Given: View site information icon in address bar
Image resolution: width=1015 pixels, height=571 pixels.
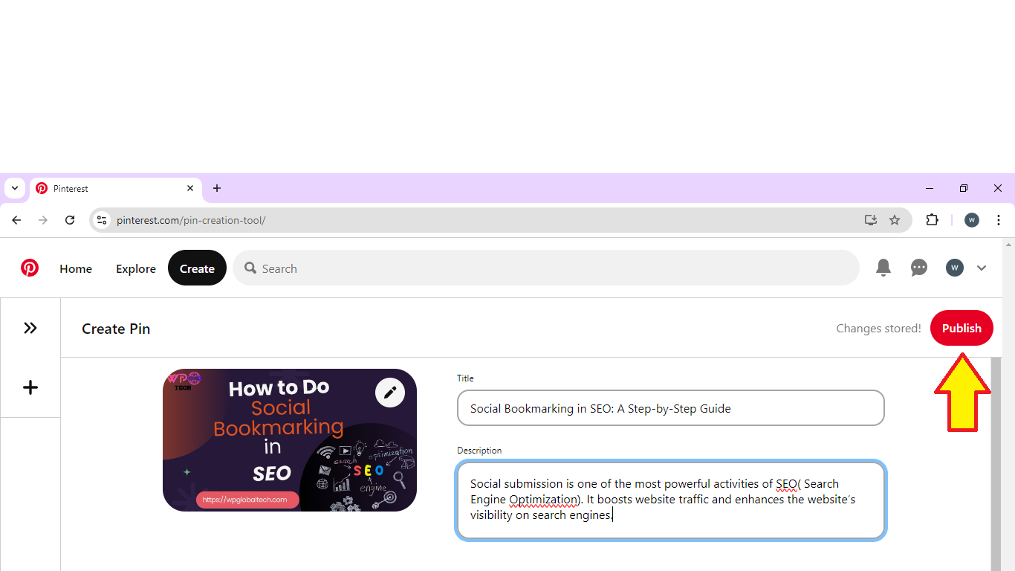Looking at the screenshot, I should click(103, 220).
